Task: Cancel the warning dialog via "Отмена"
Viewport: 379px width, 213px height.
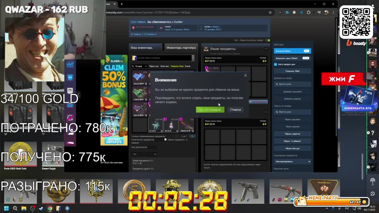Action: click(235, 109)
